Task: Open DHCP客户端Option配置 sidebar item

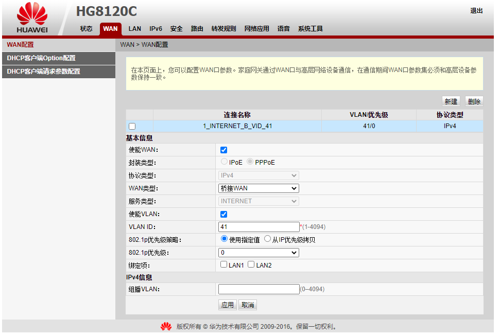Action: point(59,58)
